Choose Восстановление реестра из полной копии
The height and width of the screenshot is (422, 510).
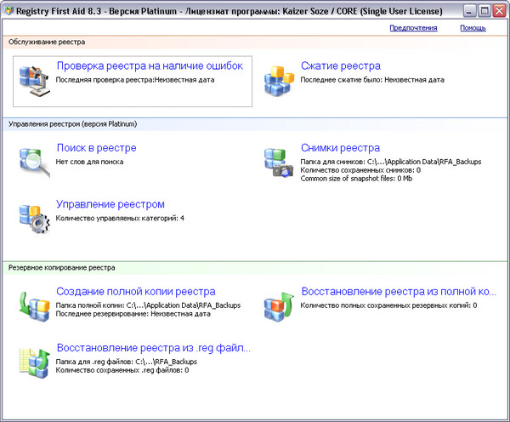point(398,291)
